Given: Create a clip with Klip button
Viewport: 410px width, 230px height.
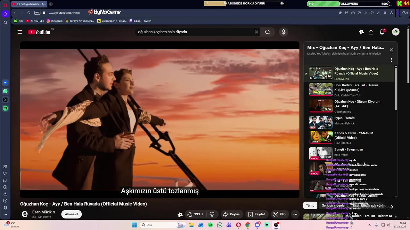Looking at the screenshot, I should point(279,214).
